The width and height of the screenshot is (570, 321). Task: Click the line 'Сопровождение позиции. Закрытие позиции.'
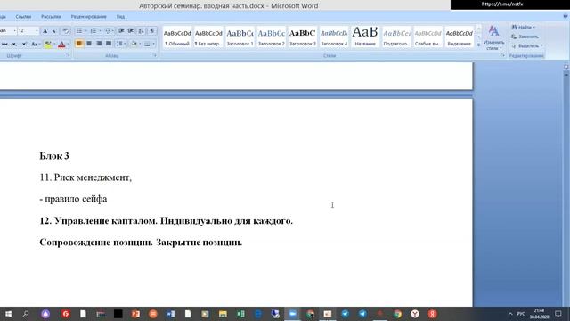[141, 243]
